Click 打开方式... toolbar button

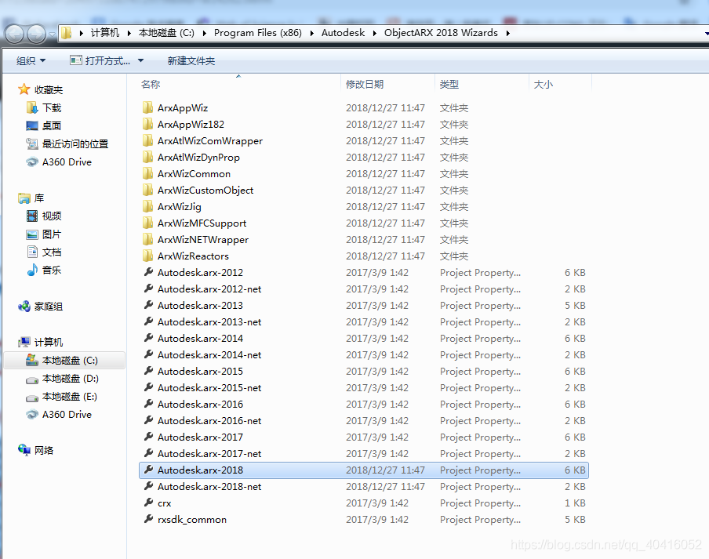click(100, 60)
